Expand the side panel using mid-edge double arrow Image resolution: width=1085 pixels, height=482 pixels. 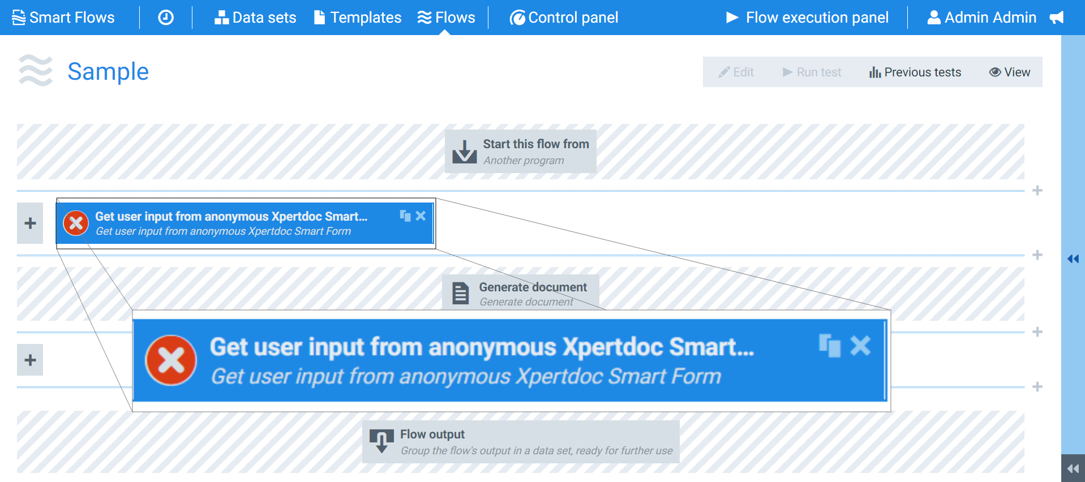(1073, 259)
